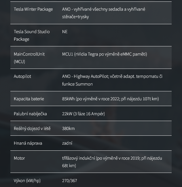182x187 pixels.
Task: Select the Highway AutoPilot description
Action: tap(112, 80)
